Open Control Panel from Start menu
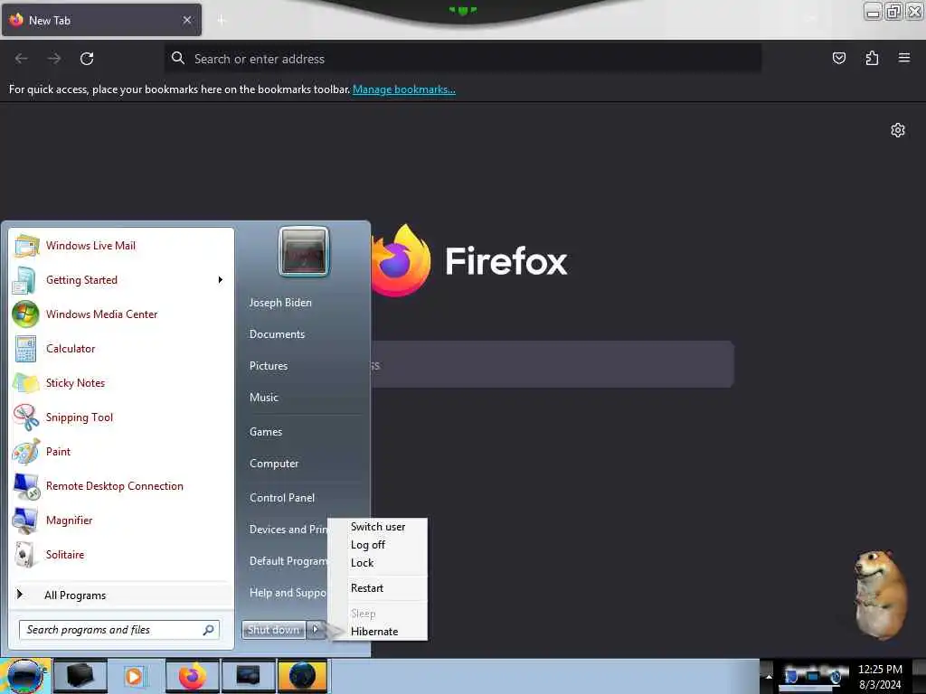The image size is (926, 694). coord(282,498)
